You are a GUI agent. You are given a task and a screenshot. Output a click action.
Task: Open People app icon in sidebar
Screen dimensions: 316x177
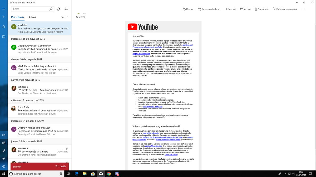click(x=4, y=151)
